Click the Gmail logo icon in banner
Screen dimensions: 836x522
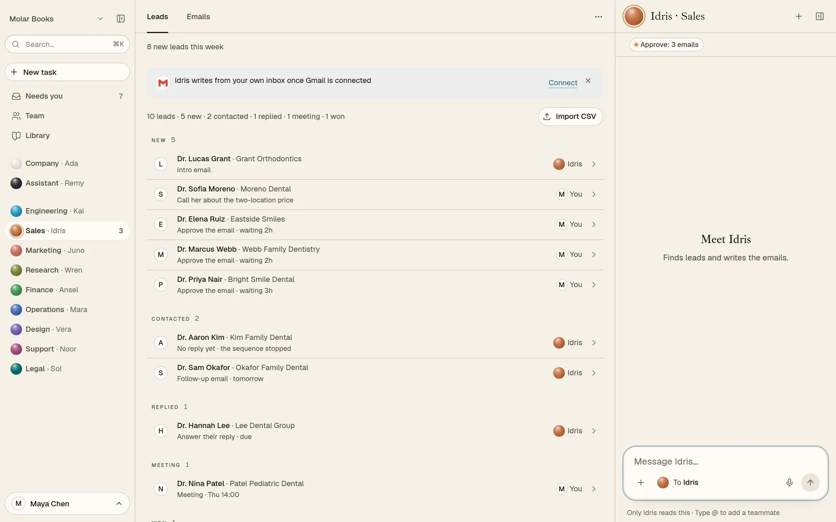point(163,83)
